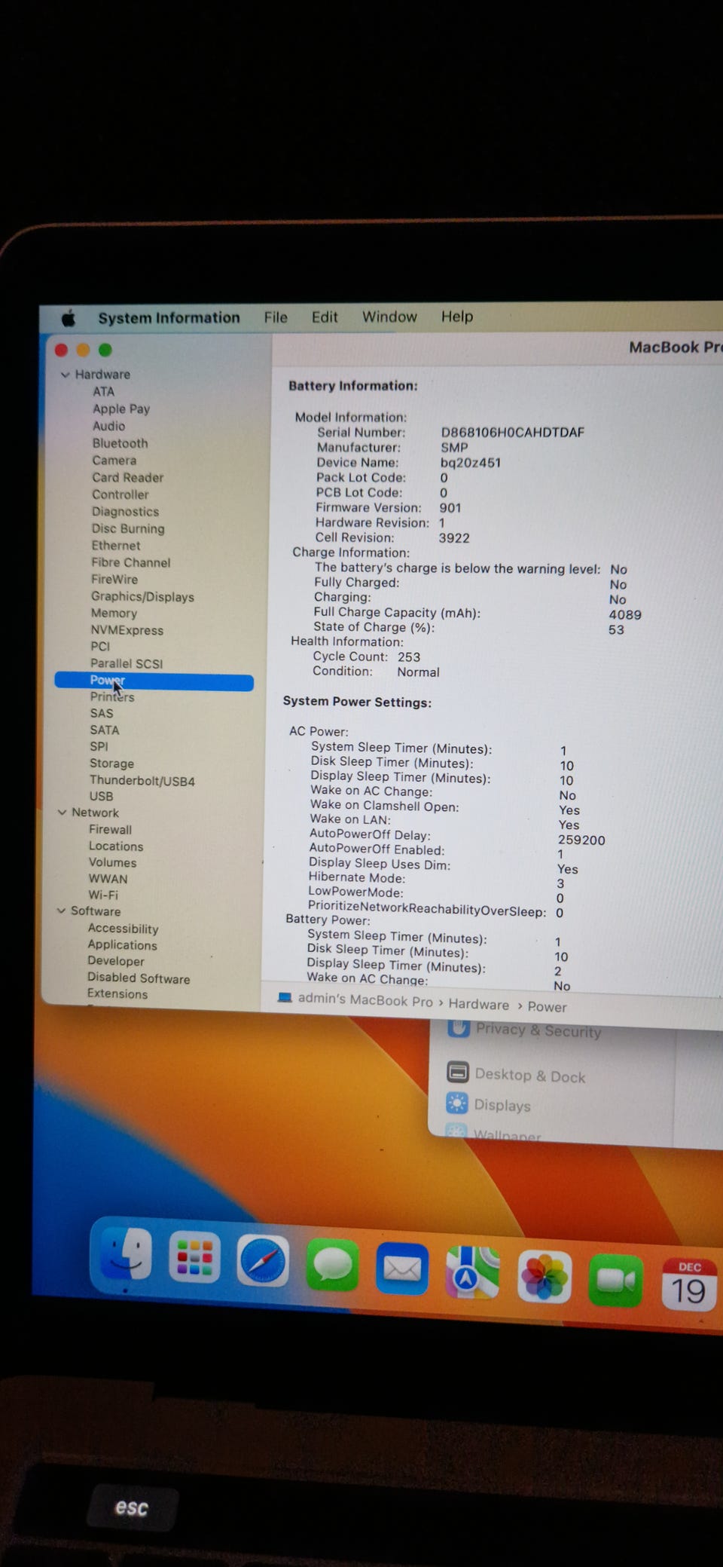
Task: Select Wi-Fi under Network
Action: (103, 895)
